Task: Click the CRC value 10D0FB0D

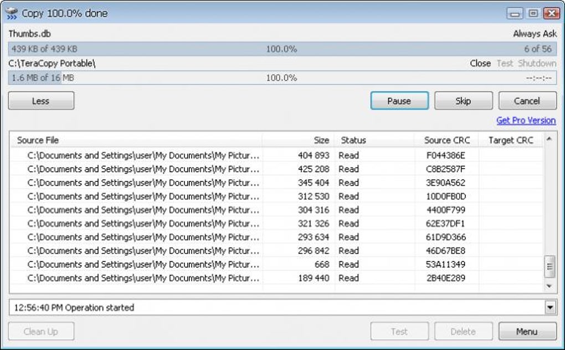Action: tap(446, 197)
